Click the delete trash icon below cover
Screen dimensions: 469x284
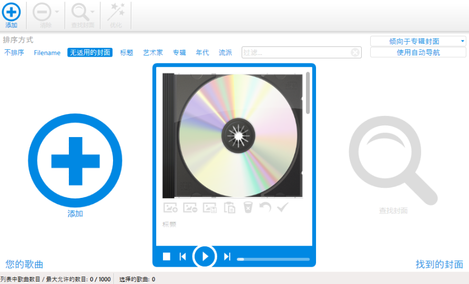pos(248,207)
